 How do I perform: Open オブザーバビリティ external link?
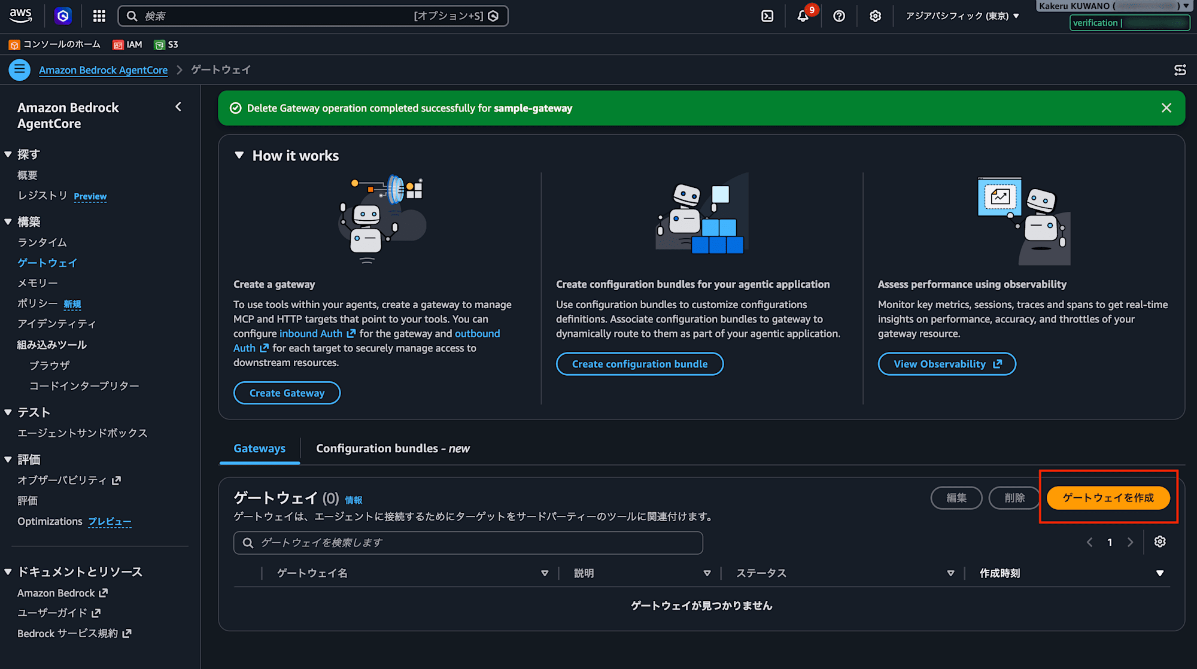click(x=69, y=481)
